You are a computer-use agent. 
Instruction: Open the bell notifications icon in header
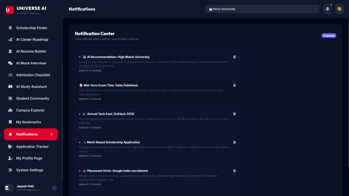[x=327, y=9]
